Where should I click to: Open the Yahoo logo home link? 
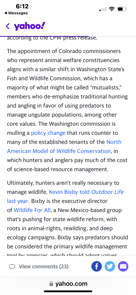pos(30,26)
